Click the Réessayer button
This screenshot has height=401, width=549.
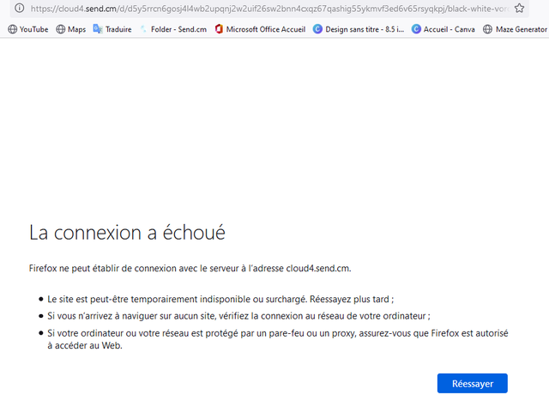click(473, 384)
